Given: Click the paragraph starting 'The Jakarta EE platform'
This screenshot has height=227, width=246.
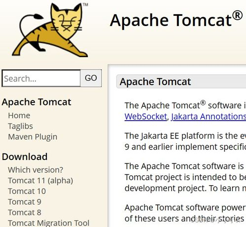Looking at the screenshot, I should (x=185, y=141).
